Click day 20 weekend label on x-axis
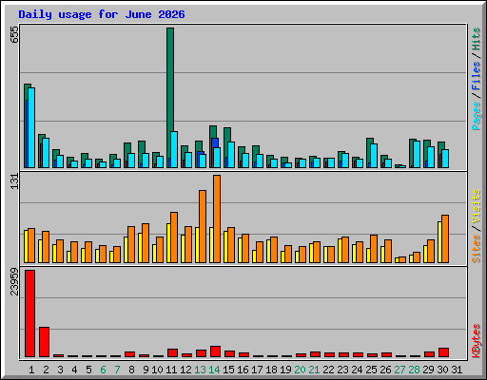This screenshot has height=380, width=487. (300, 370)
